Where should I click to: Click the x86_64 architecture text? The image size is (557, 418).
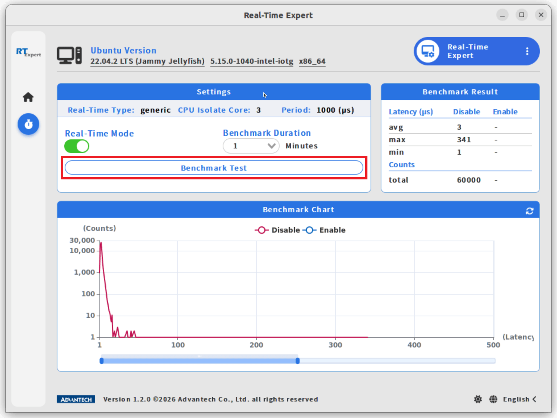[x=312, y=61]
